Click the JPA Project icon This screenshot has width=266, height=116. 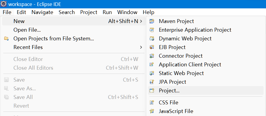152,82
